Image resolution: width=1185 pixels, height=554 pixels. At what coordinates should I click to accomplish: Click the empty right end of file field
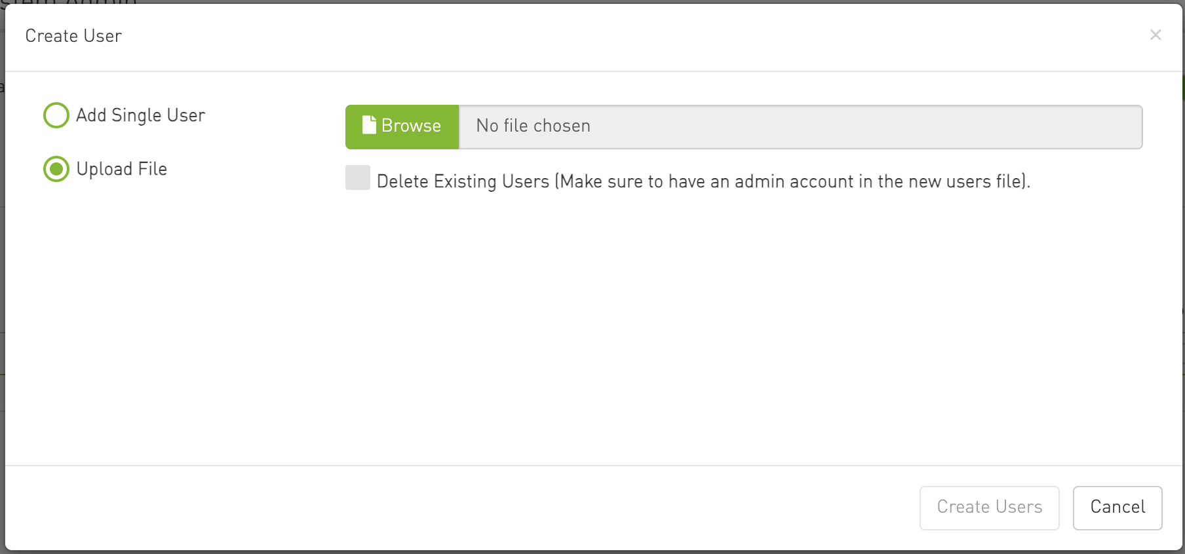[x=983, y=126]
